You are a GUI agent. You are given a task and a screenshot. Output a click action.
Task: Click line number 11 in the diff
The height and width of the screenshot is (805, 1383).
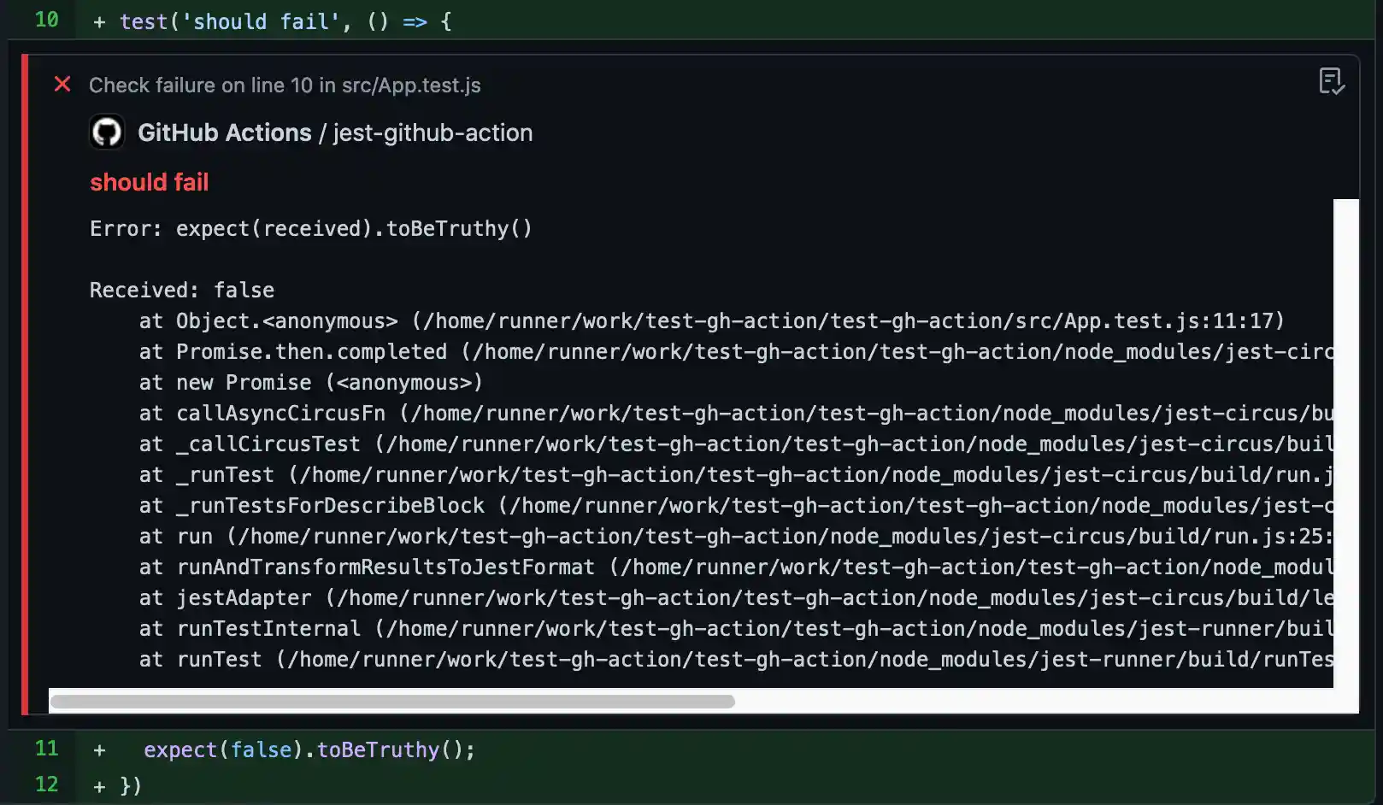[x=46, y=749]
